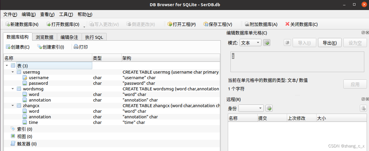Click the identity settings gear icon beside 身份

pos(269,108)
